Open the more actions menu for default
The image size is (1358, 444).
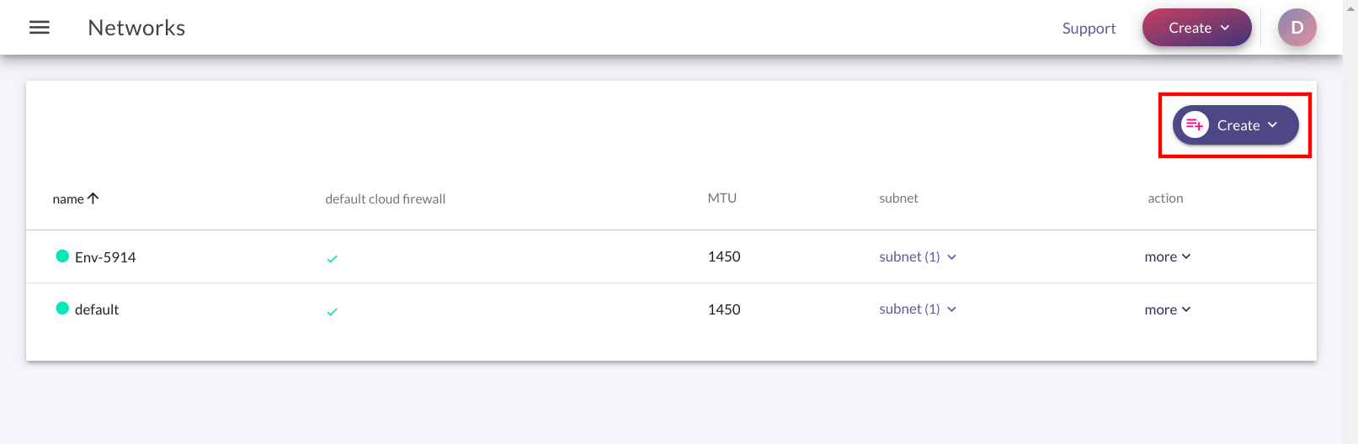pyautogui.click(x=1168, y=309)
